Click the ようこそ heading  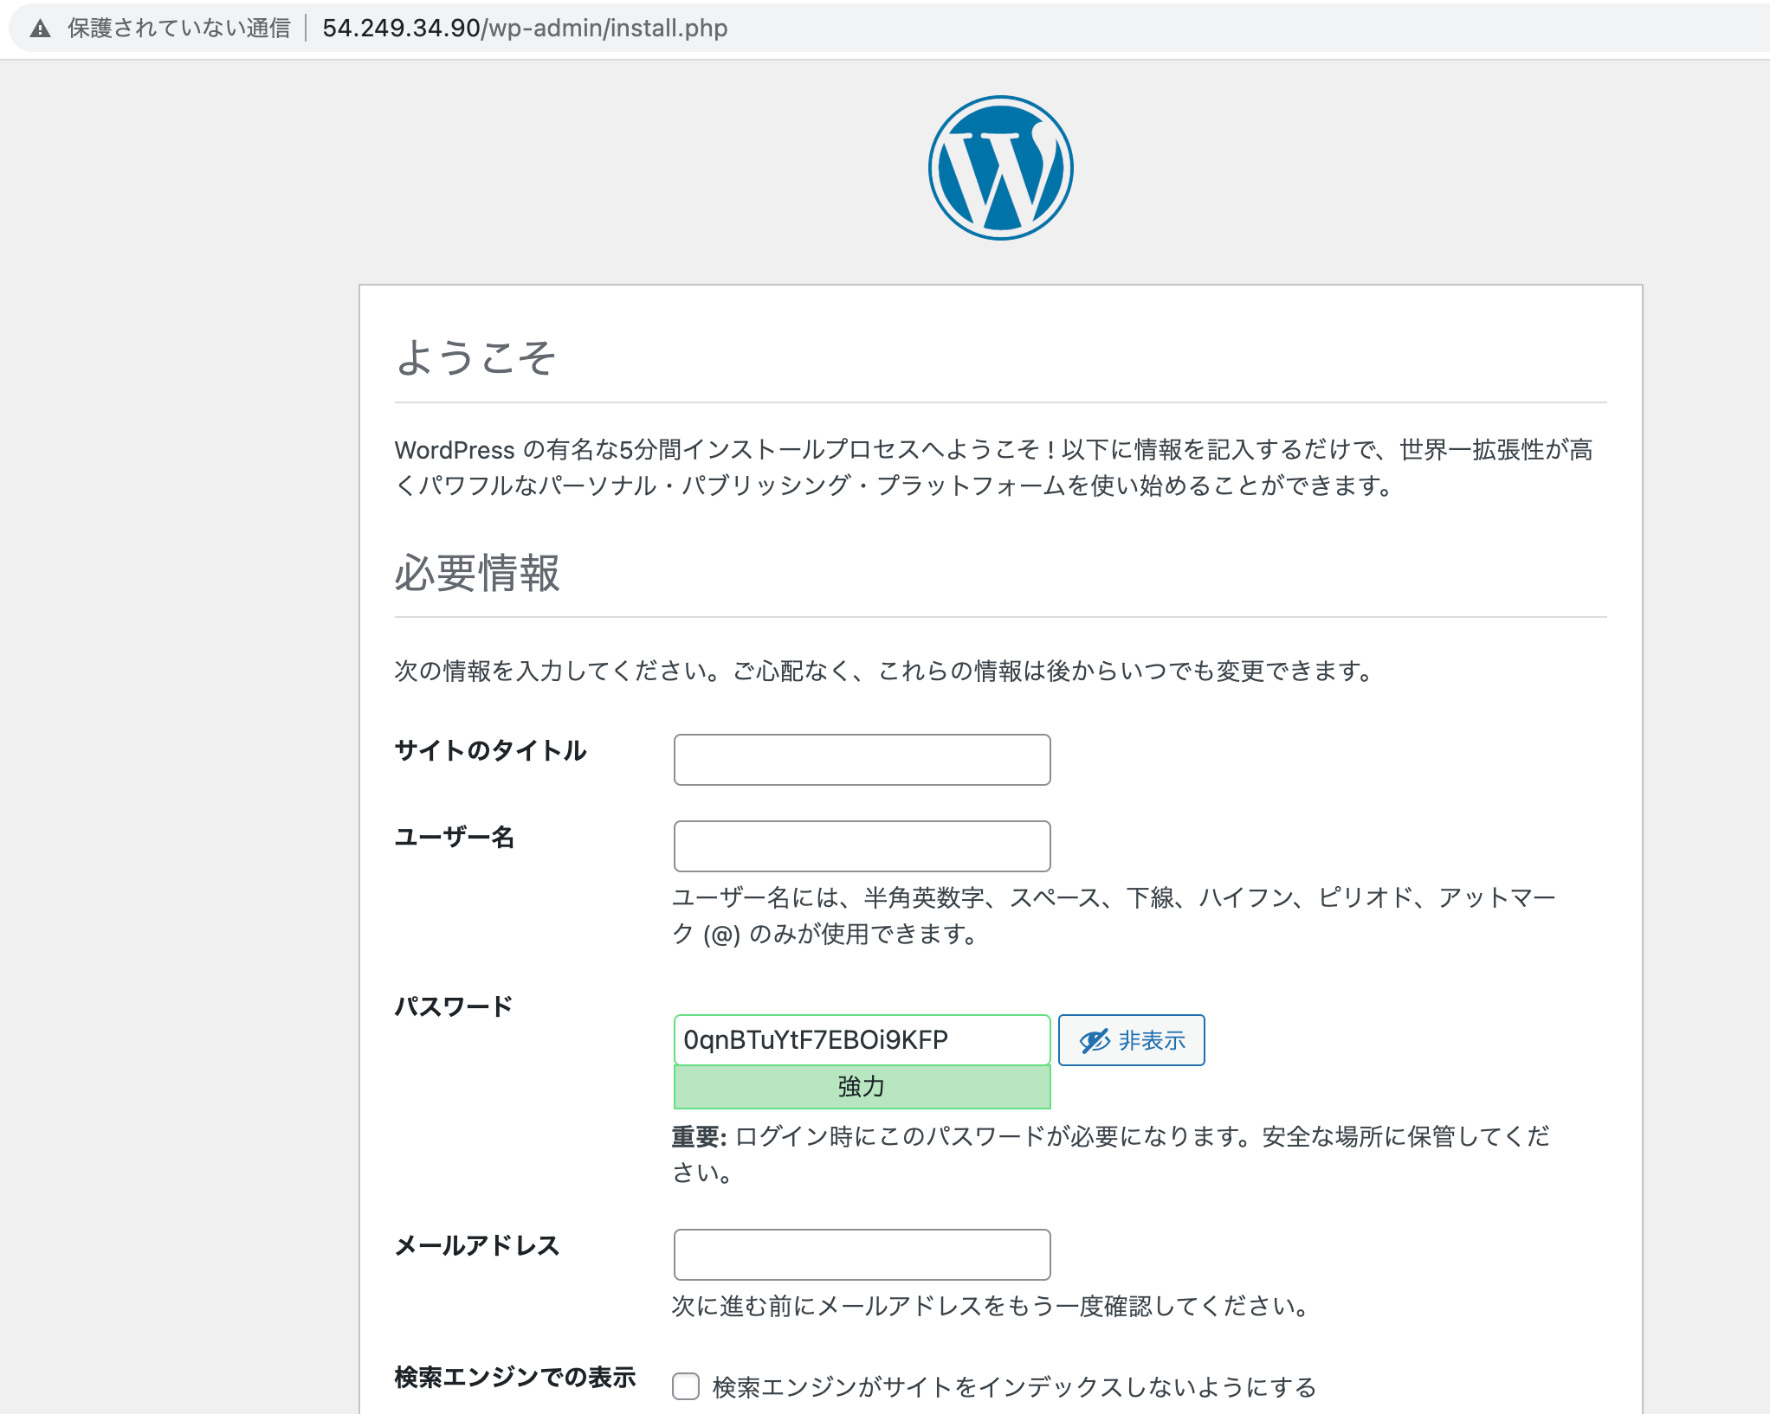[x=475, y=357]
